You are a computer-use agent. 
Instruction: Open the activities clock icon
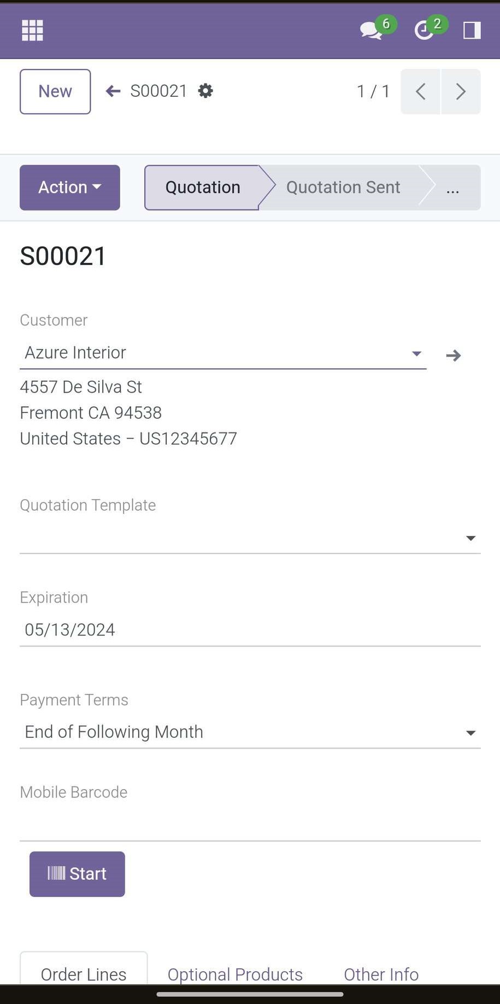(x=424, y=31)
